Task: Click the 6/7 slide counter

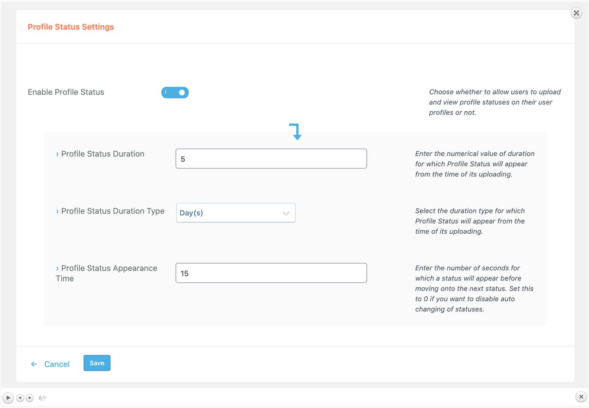Action: click(x=42, y=398)
